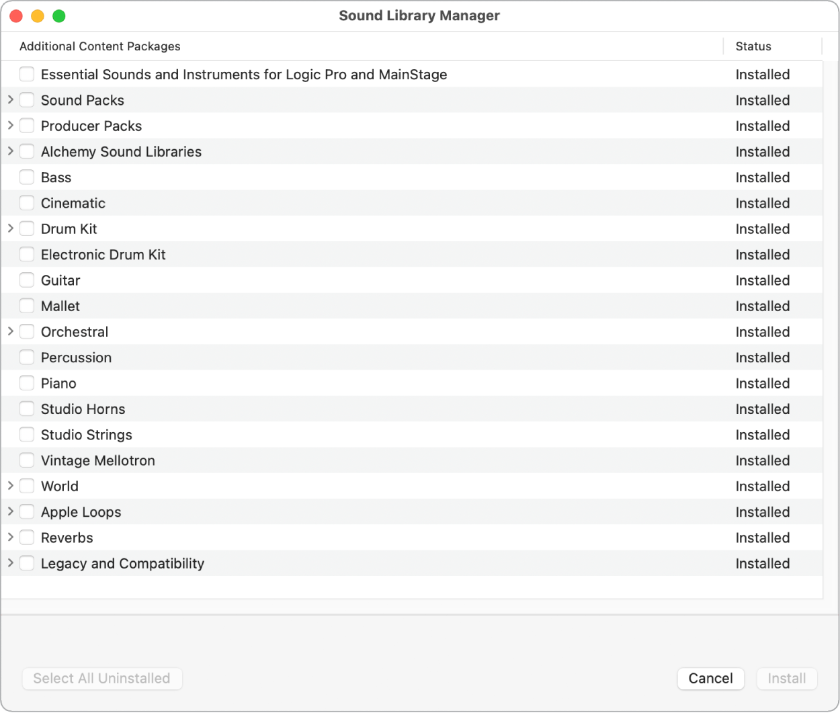Click the Installed status for Reverbs
The image size is (840, 713).
(763, 538)
